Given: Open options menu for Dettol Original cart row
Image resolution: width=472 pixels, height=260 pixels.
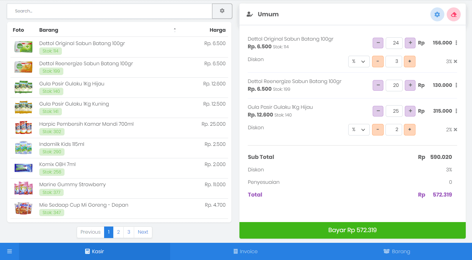Looking at the screenshot, I should tap(456, 43).
